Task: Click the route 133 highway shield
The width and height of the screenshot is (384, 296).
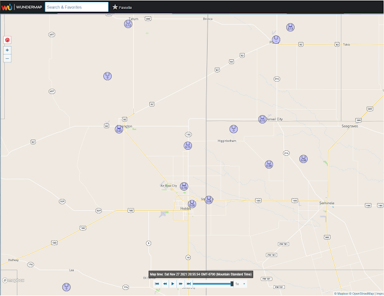Action: coord(188,135)
